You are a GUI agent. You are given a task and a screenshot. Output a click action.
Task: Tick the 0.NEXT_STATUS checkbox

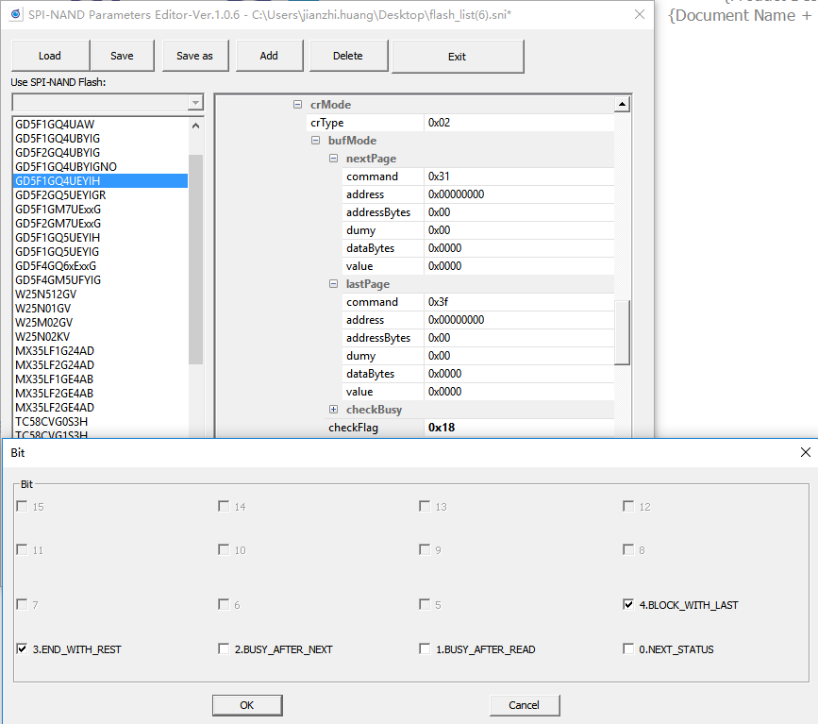(x=629, y=648)
